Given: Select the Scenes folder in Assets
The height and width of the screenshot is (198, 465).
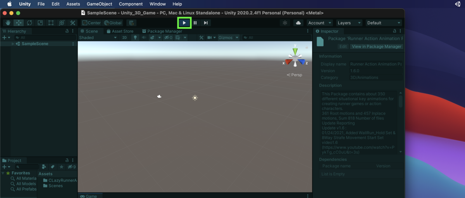Looking at the screenshot, I should tap(53, 186).
